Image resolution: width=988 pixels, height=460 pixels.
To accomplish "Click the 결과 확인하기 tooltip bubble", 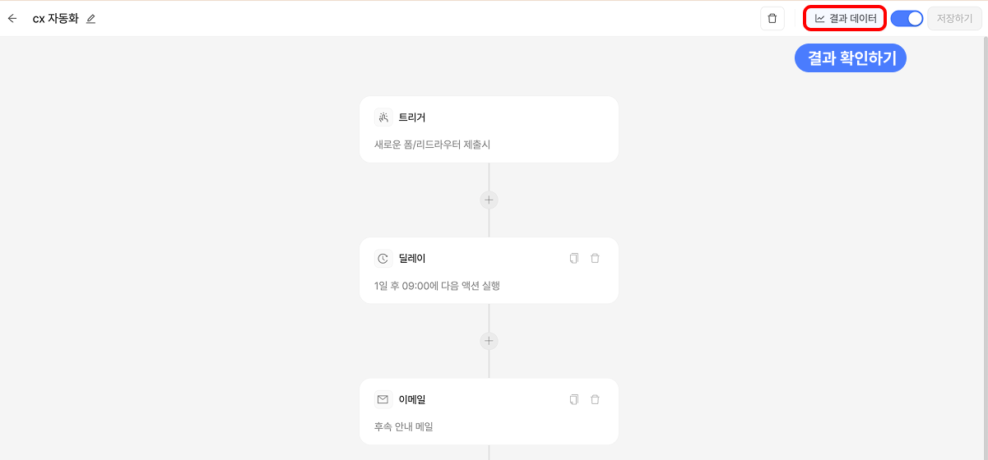I will (x=850, y=58).
